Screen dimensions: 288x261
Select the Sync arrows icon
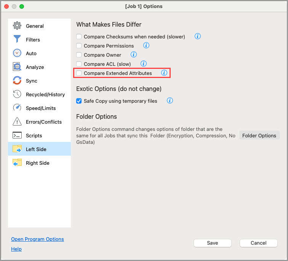point(17,81)
